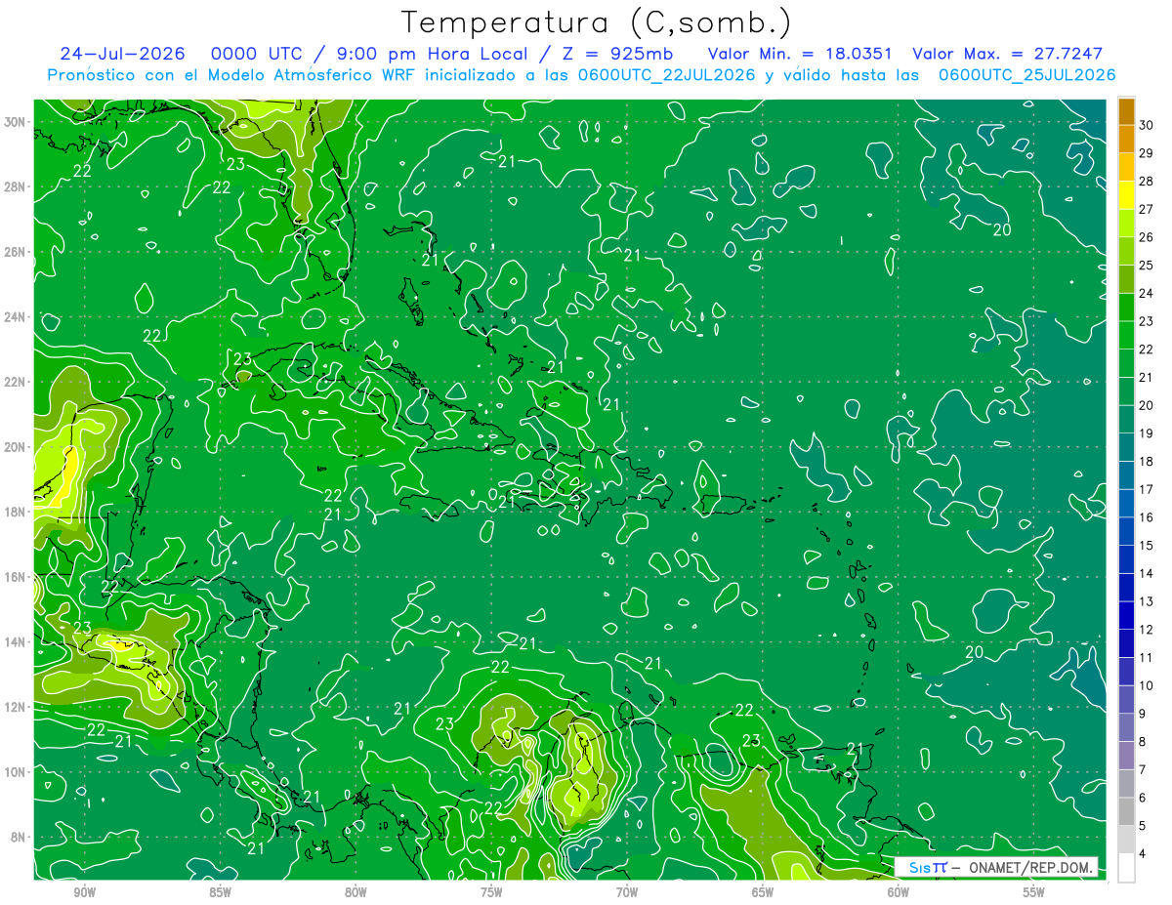1172x905 pixels.
Task: Click the yellow swatch between scale 27 and 28
Action: pos(1126,194)
